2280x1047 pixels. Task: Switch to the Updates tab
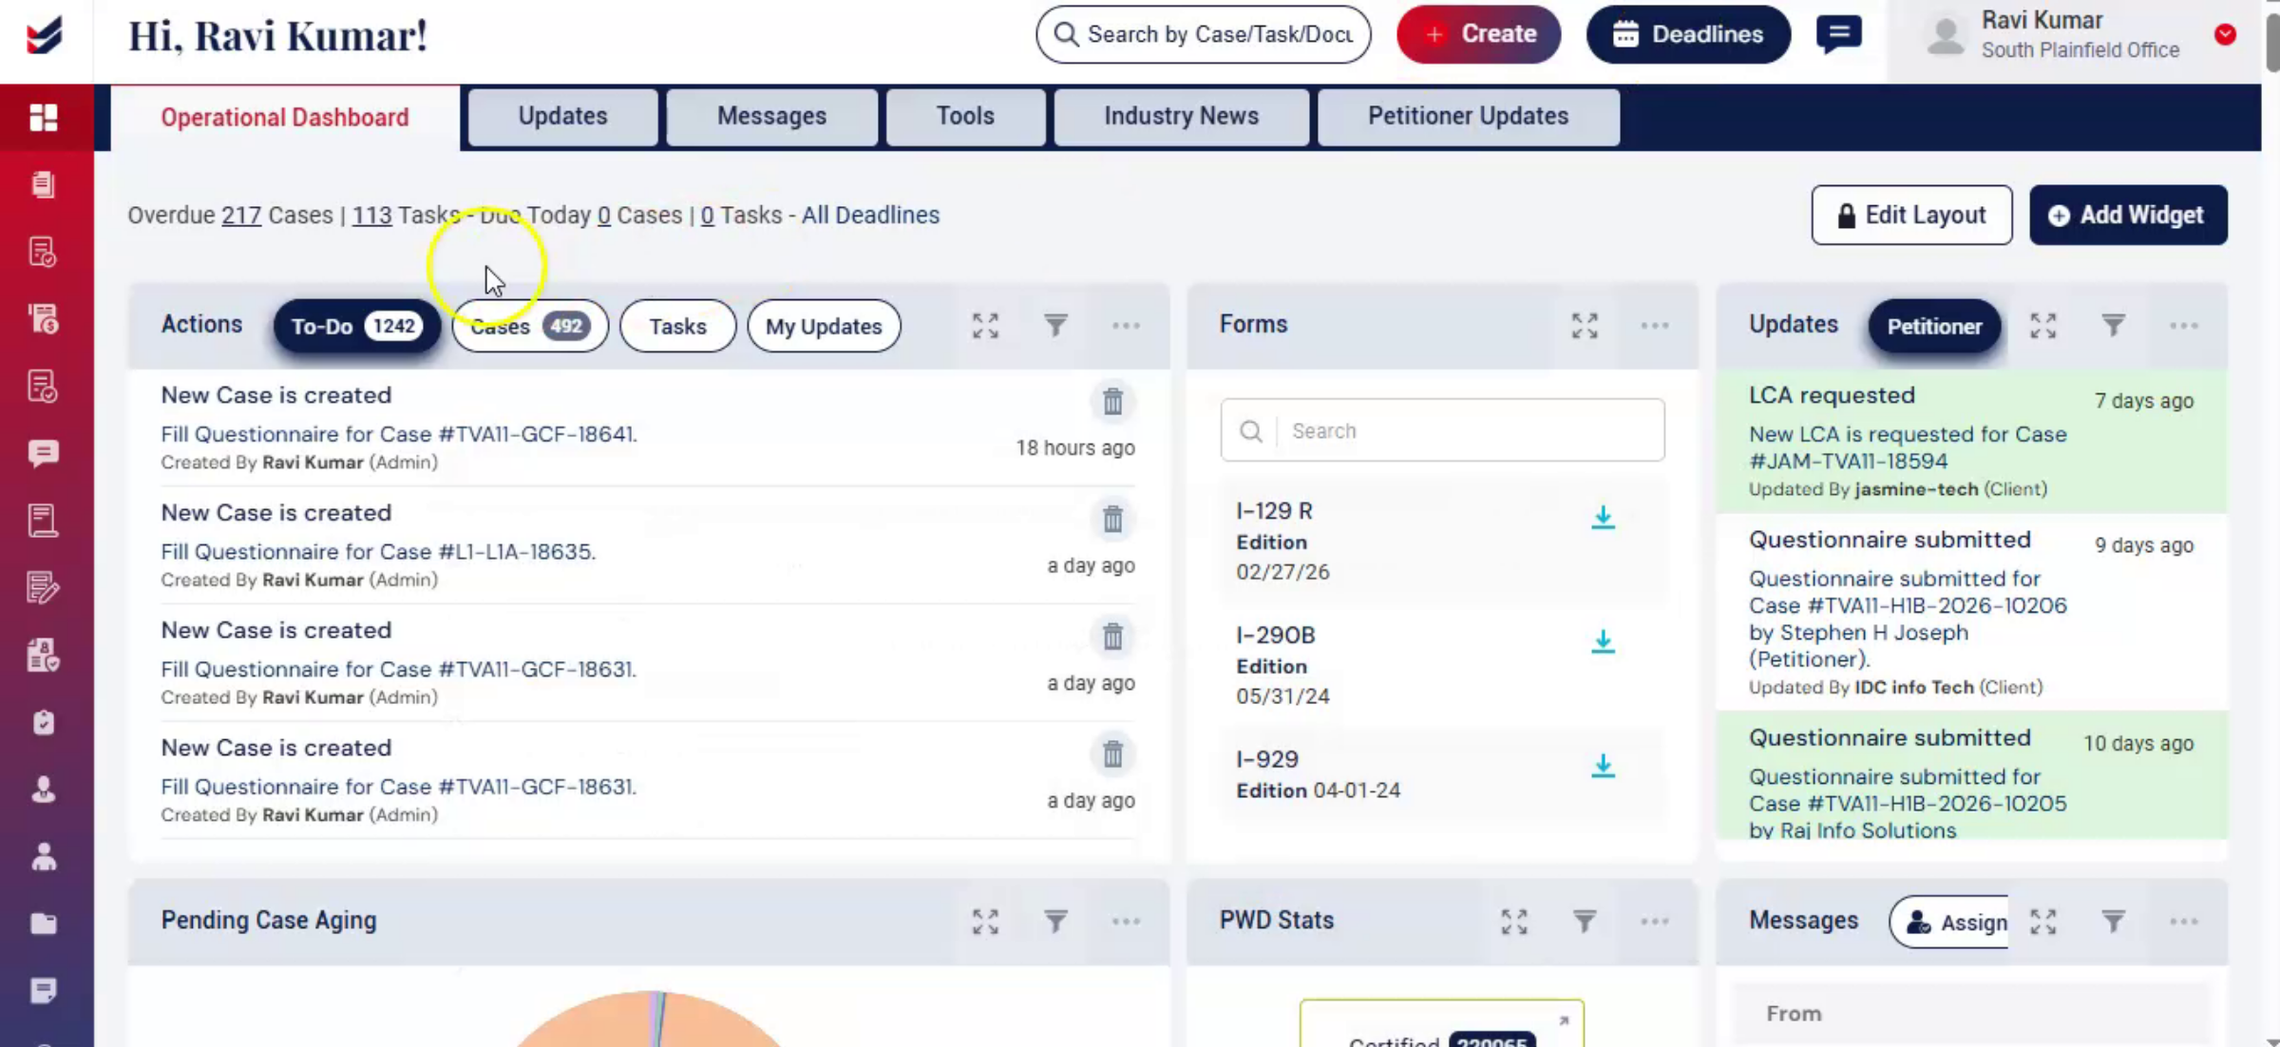point(562,117)
